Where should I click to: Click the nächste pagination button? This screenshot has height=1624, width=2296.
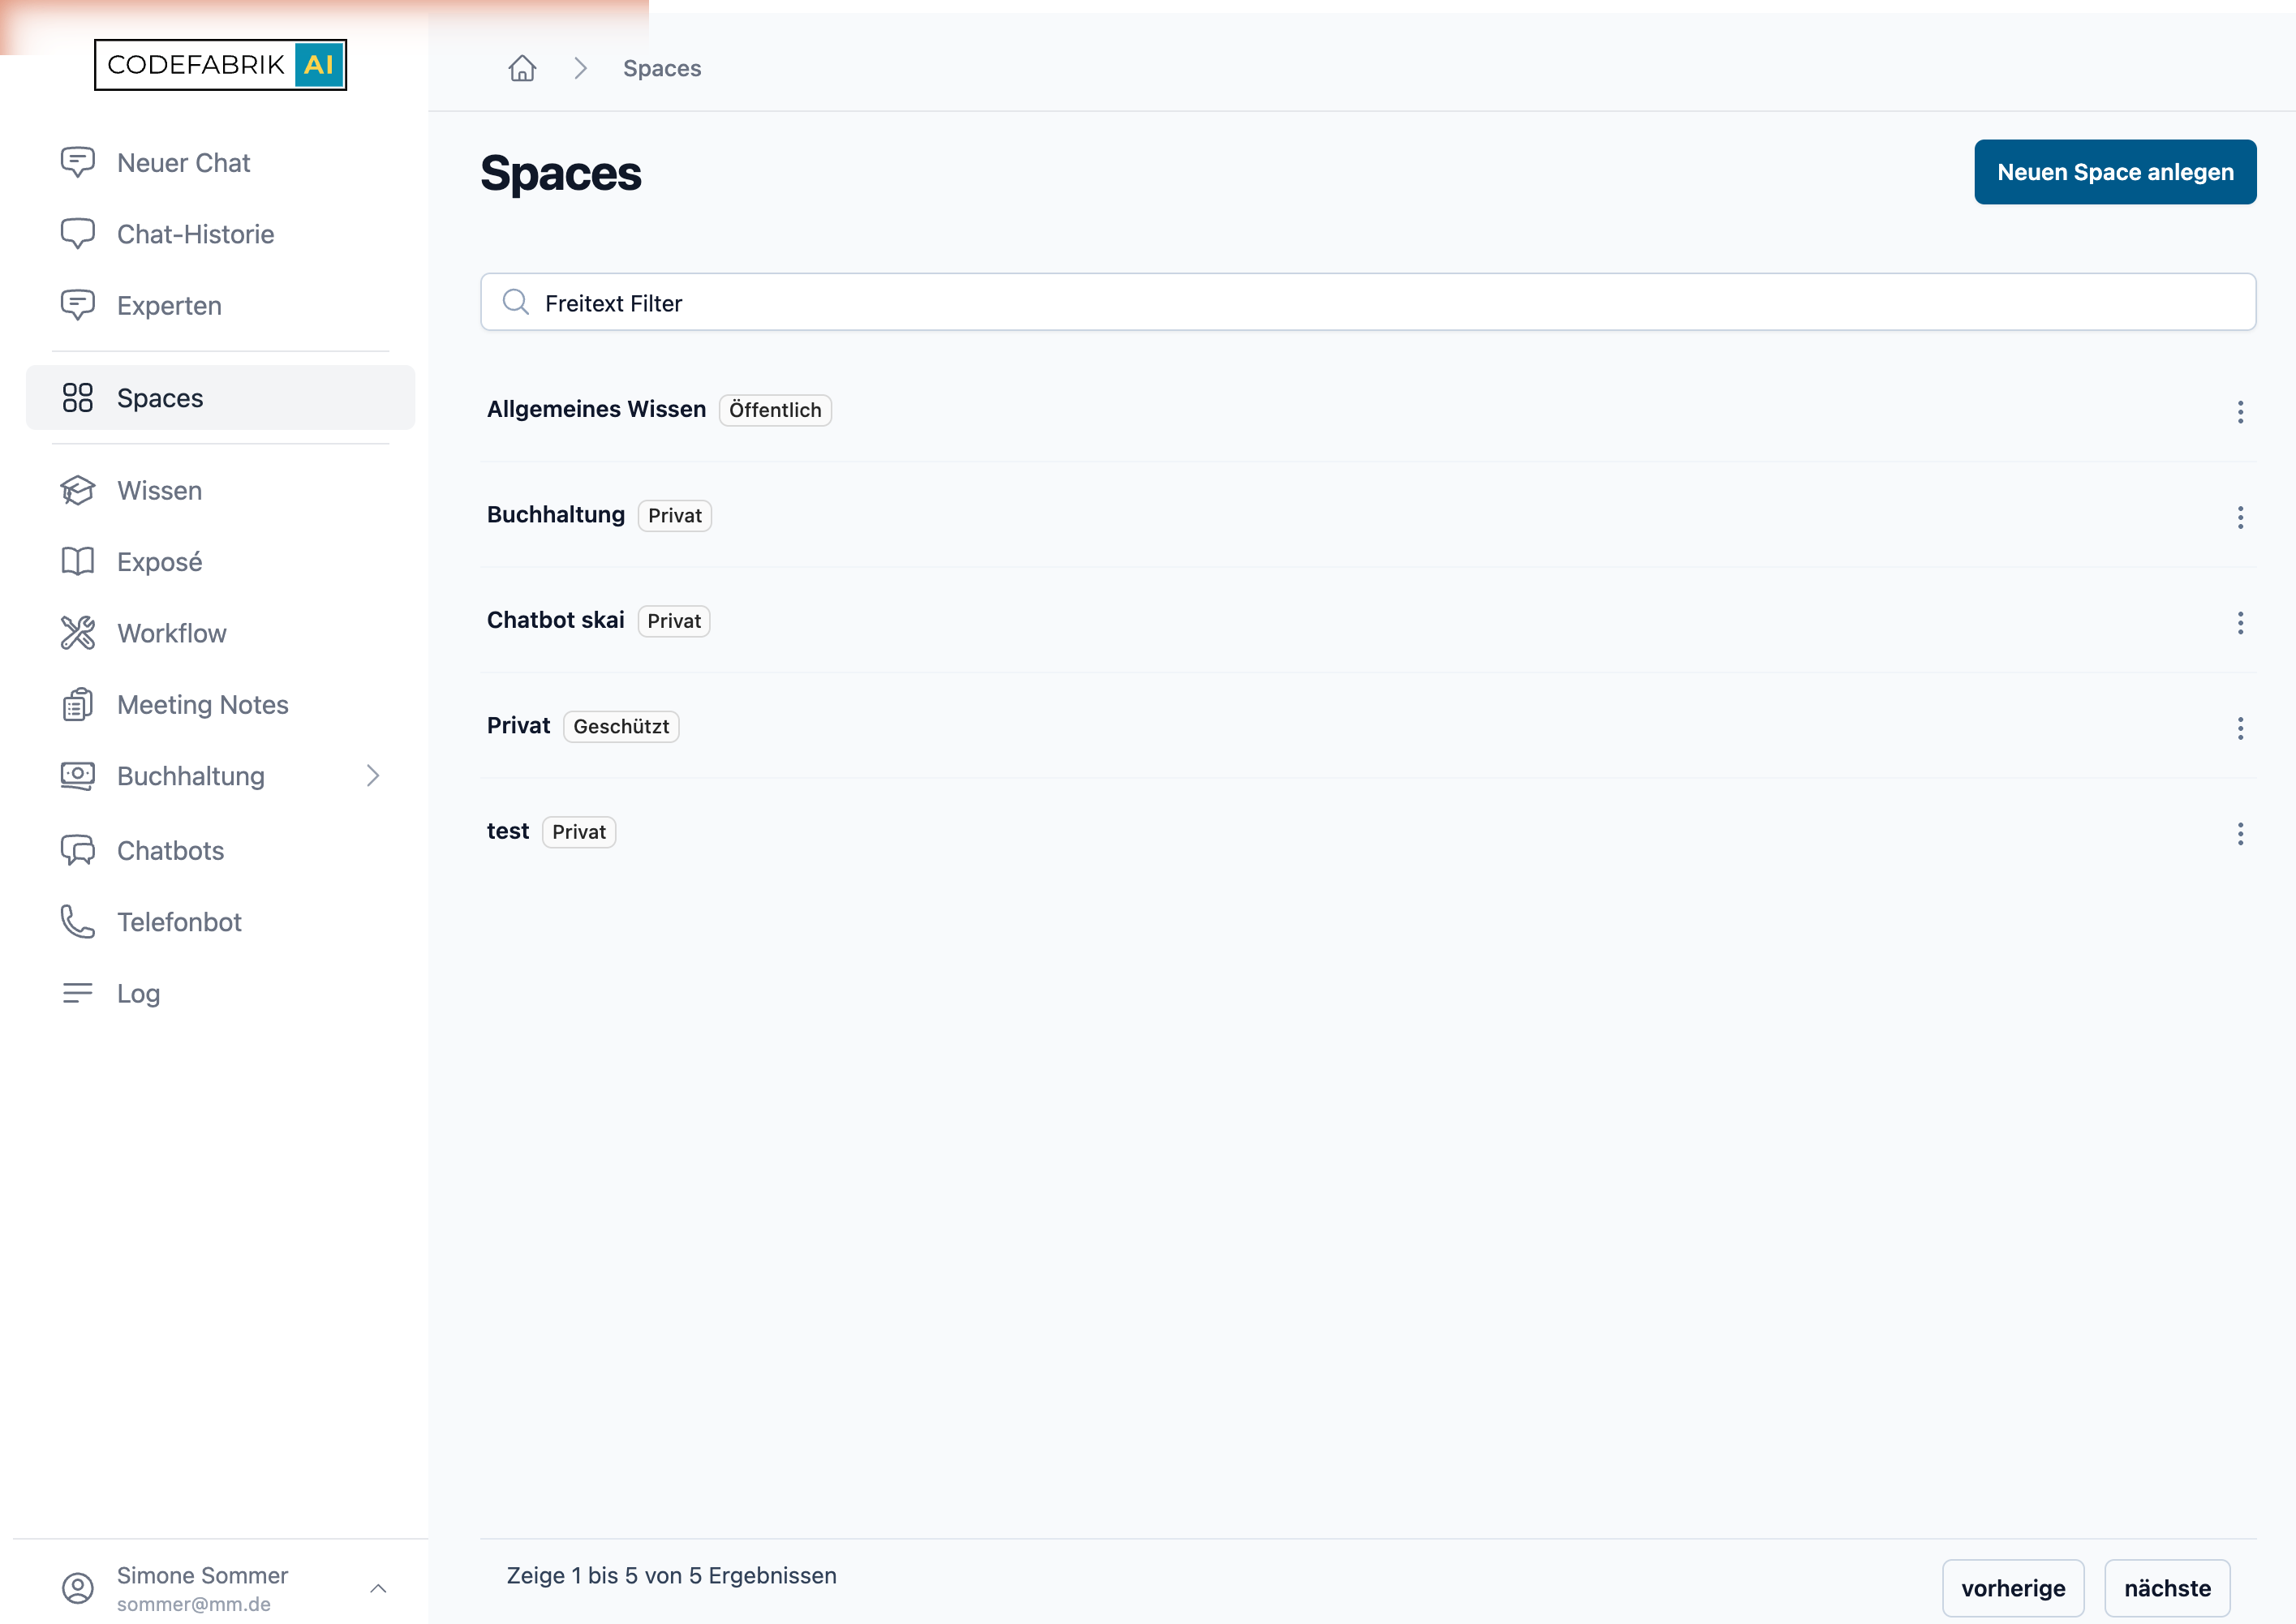pos(2167,1588)
